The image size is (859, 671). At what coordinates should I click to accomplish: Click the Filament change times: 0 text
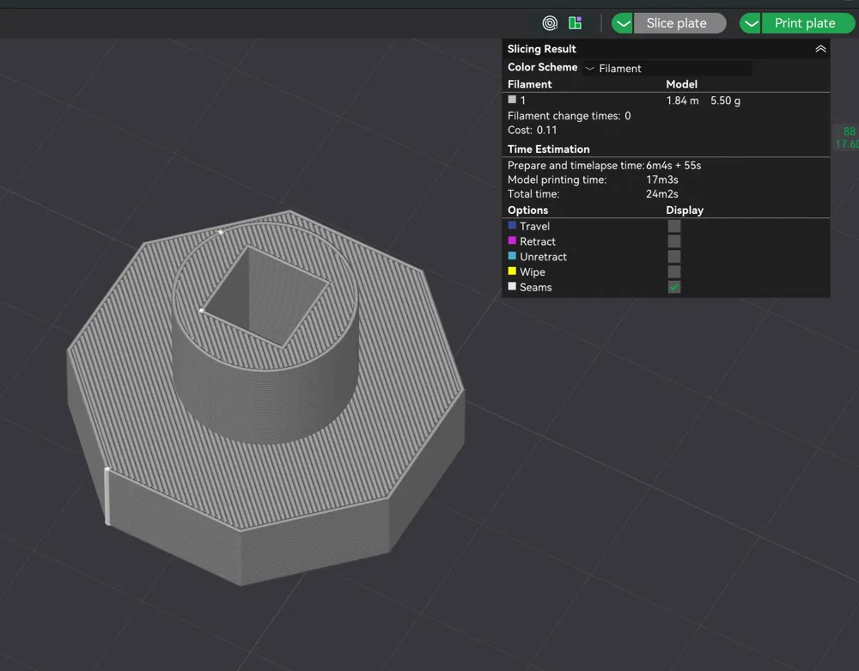[569, 116]
